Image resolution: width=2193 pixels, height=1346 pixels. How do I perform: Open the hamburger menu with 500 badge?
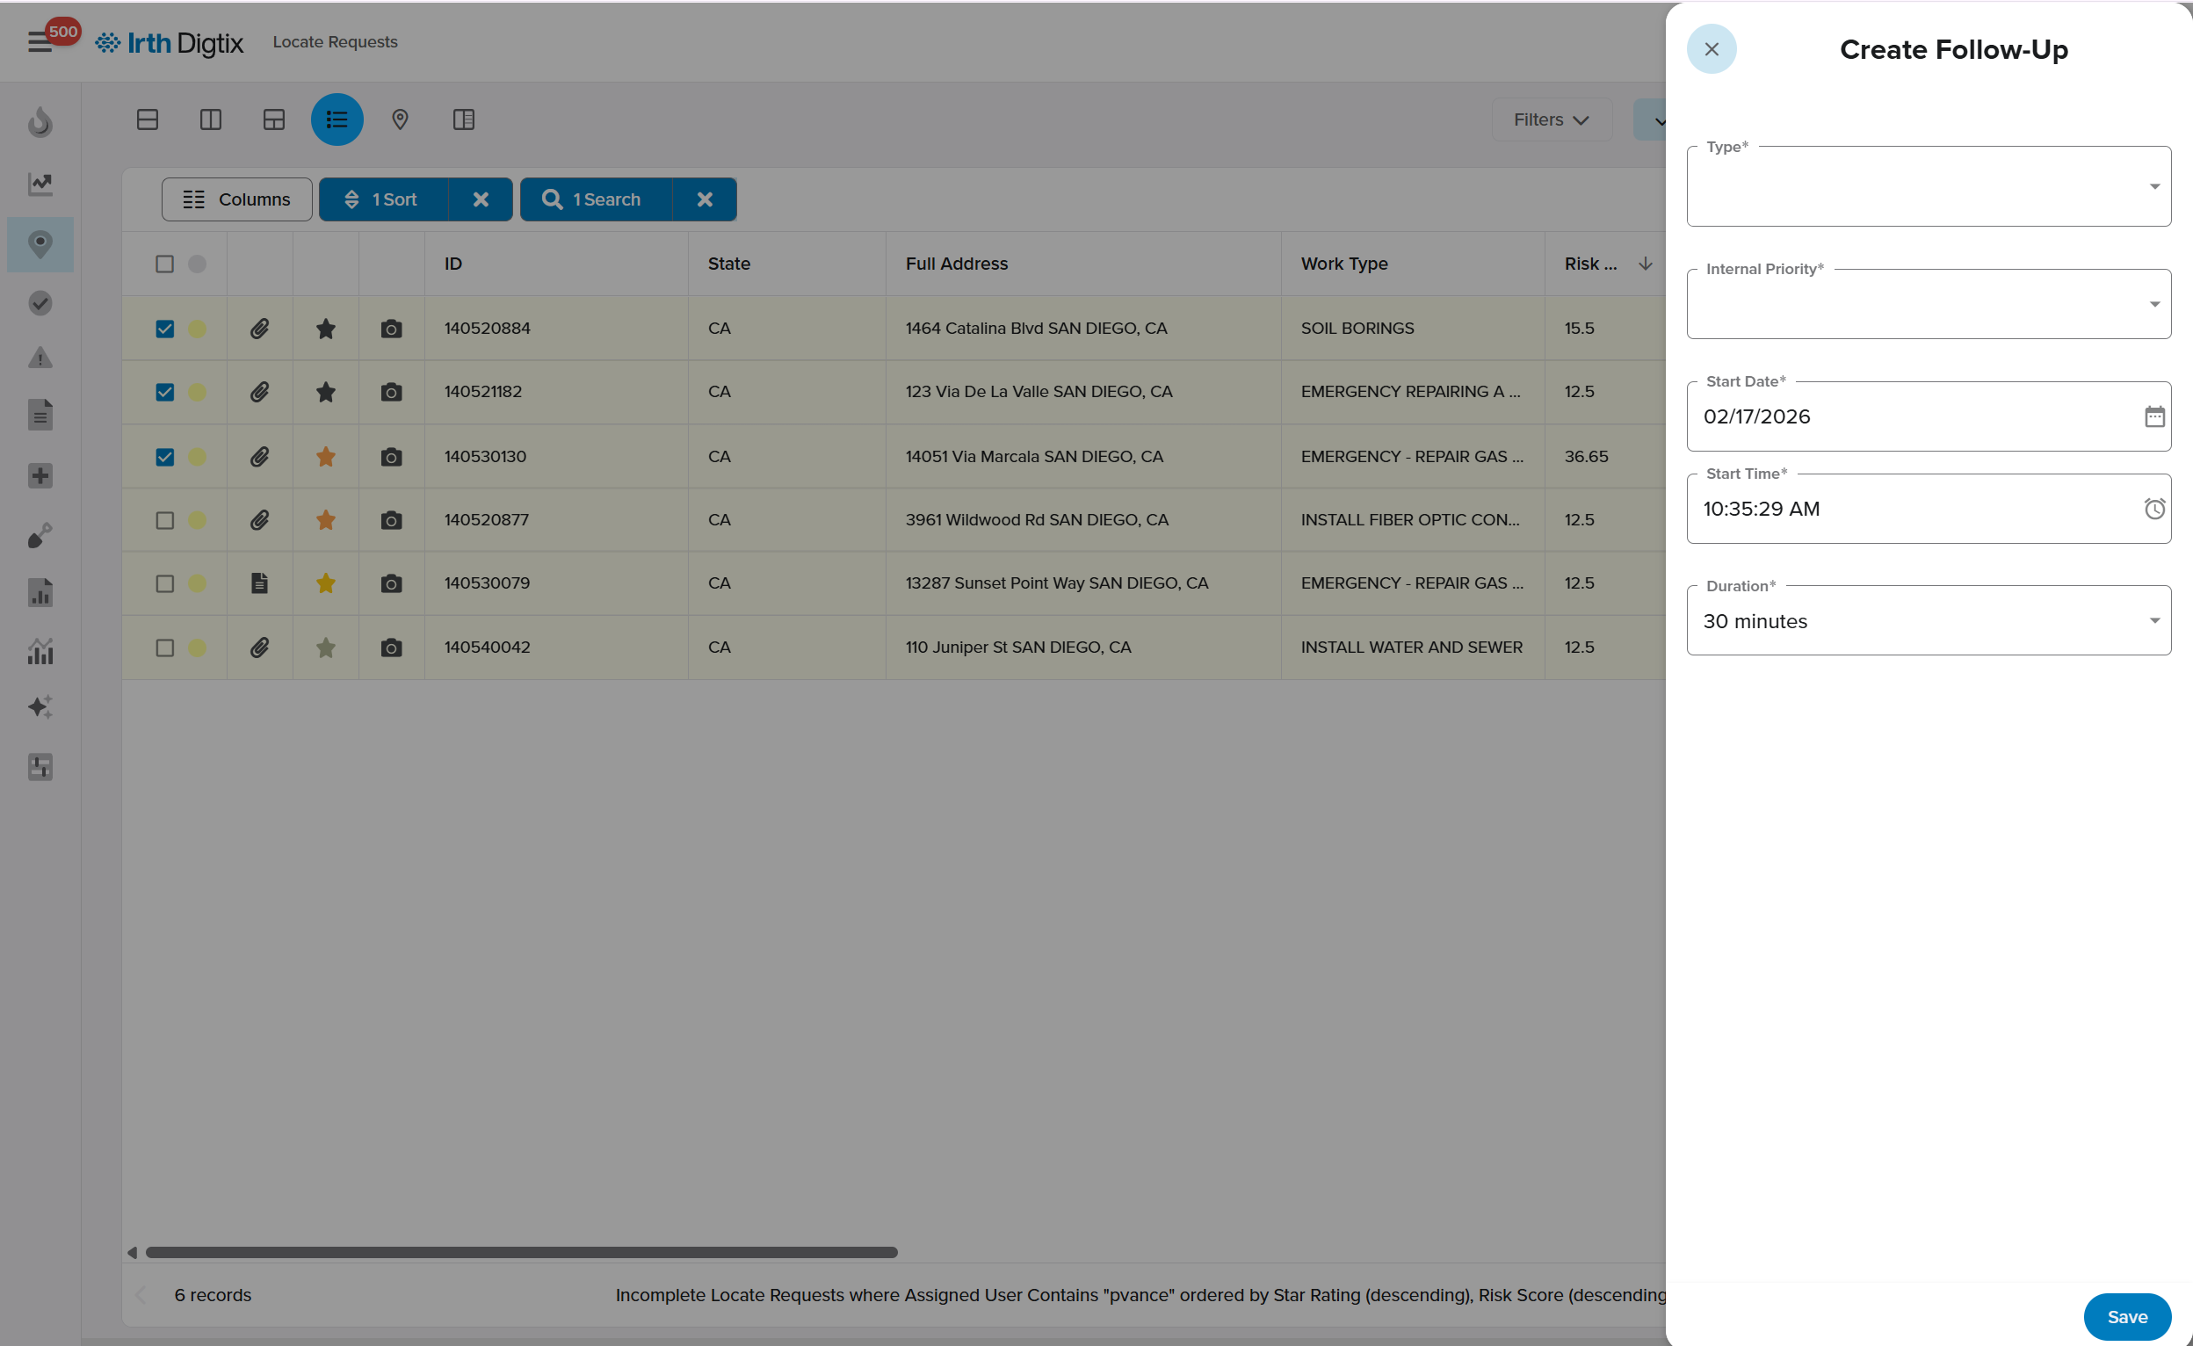[x=40, y=42]
